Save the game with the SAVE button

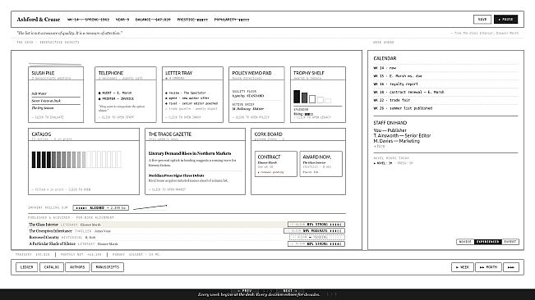coord(482,20)
